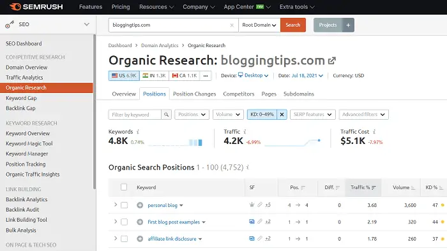Switch to the Competitors tab

point(239,94)
